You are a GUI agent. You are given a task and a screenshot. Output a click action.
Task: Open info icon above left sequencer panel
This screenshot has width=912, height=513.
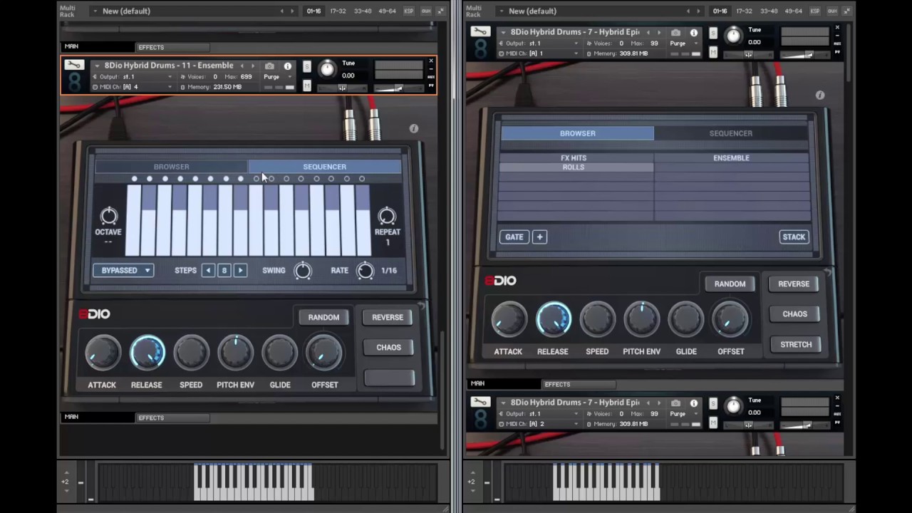413,129
